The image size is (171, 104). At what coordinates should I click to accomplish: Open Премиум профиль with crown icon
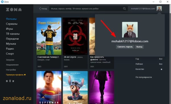pyautogui.click(x=16, y=75)
